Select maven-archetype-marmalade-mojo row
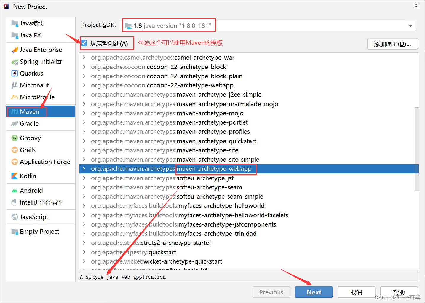Image resolution: width=425 pixels, height=303 pixels. click(249, 104)
